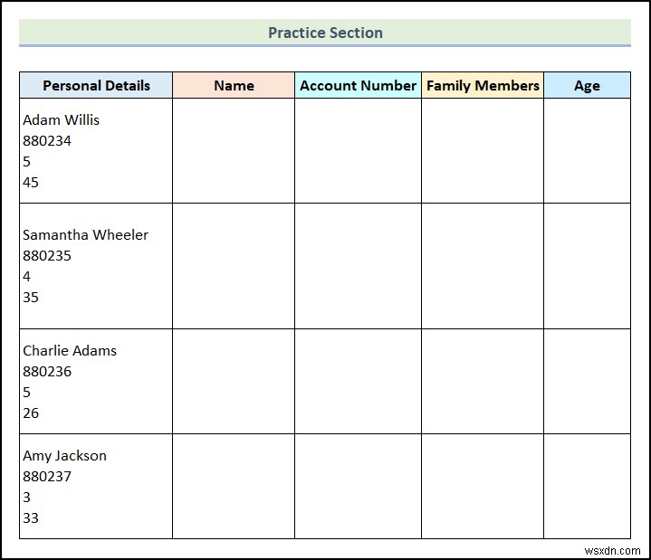Screen dimensions: 651x560
Task: Click the empty Name cell for Amy Jackson
Action: click(234, 486)
